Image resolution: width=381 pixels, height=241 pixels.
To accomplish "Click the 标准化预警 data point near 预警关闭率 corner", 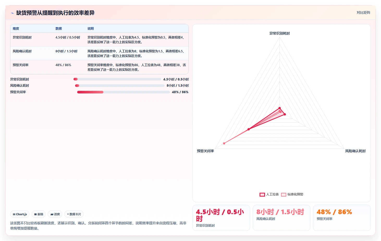I will point(224,143).
